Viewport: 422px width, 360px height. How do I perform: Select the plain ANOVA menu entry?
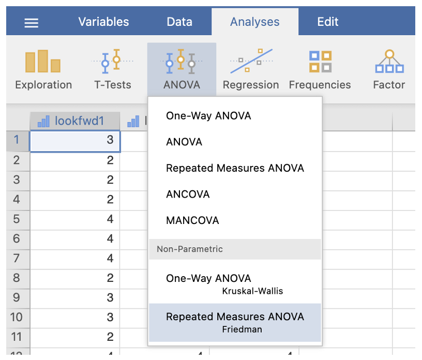coord(184,142)
